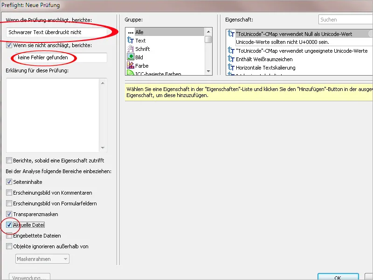Click the Suchen search field
The width and height of the screenshot is (373, 280).
click(x=345, y=20)
